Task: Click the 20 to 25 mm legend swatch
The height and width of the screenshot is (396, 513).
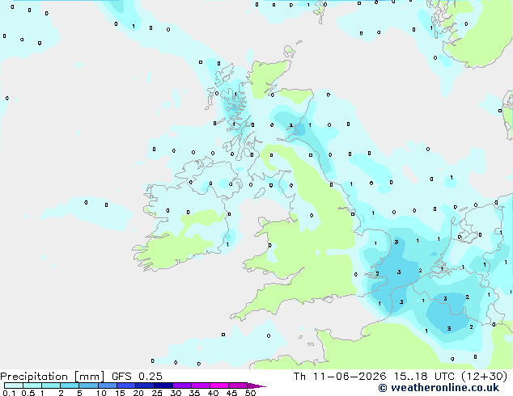Action: click(144, 385)
